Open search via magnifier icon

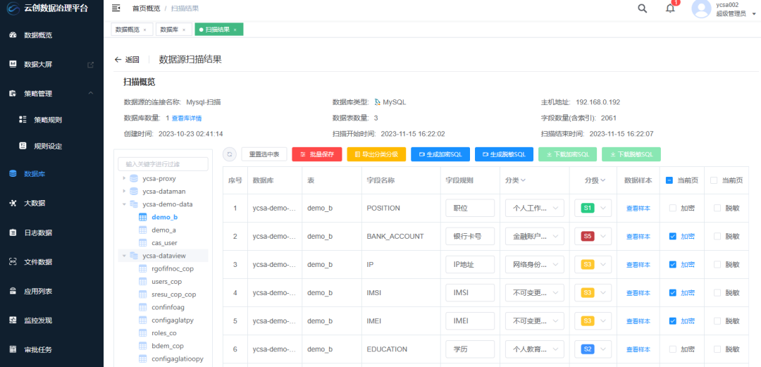pos(642,8)
